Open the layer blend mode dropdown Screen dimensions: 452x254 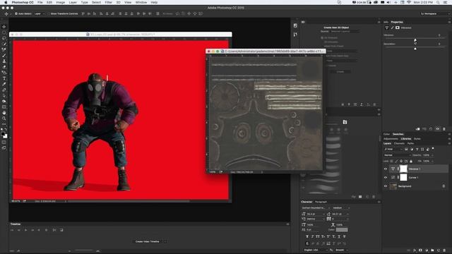pyautogui.click(x=397, y=155)
